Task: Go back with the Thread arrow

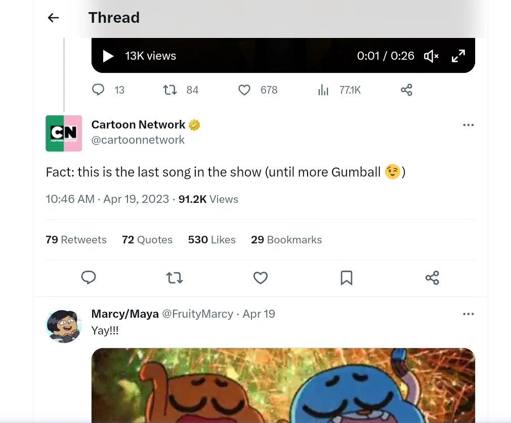Action: point(53,18)
